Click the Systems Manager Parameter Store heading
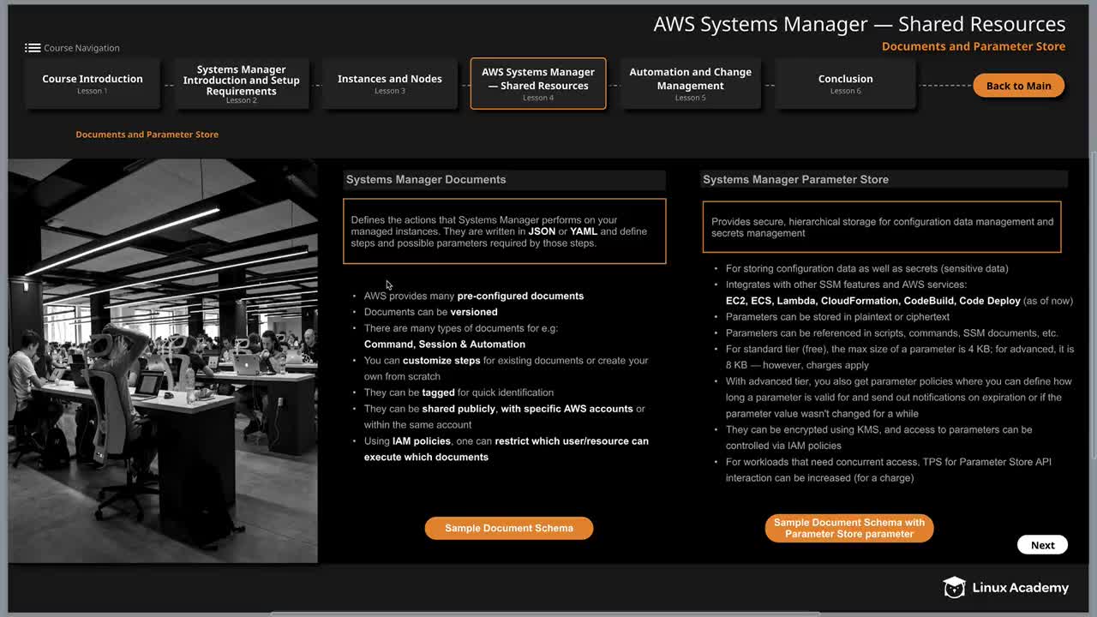Image resolution: width=1097 pixels, height=617 pixels. click(x=795, y=180)
